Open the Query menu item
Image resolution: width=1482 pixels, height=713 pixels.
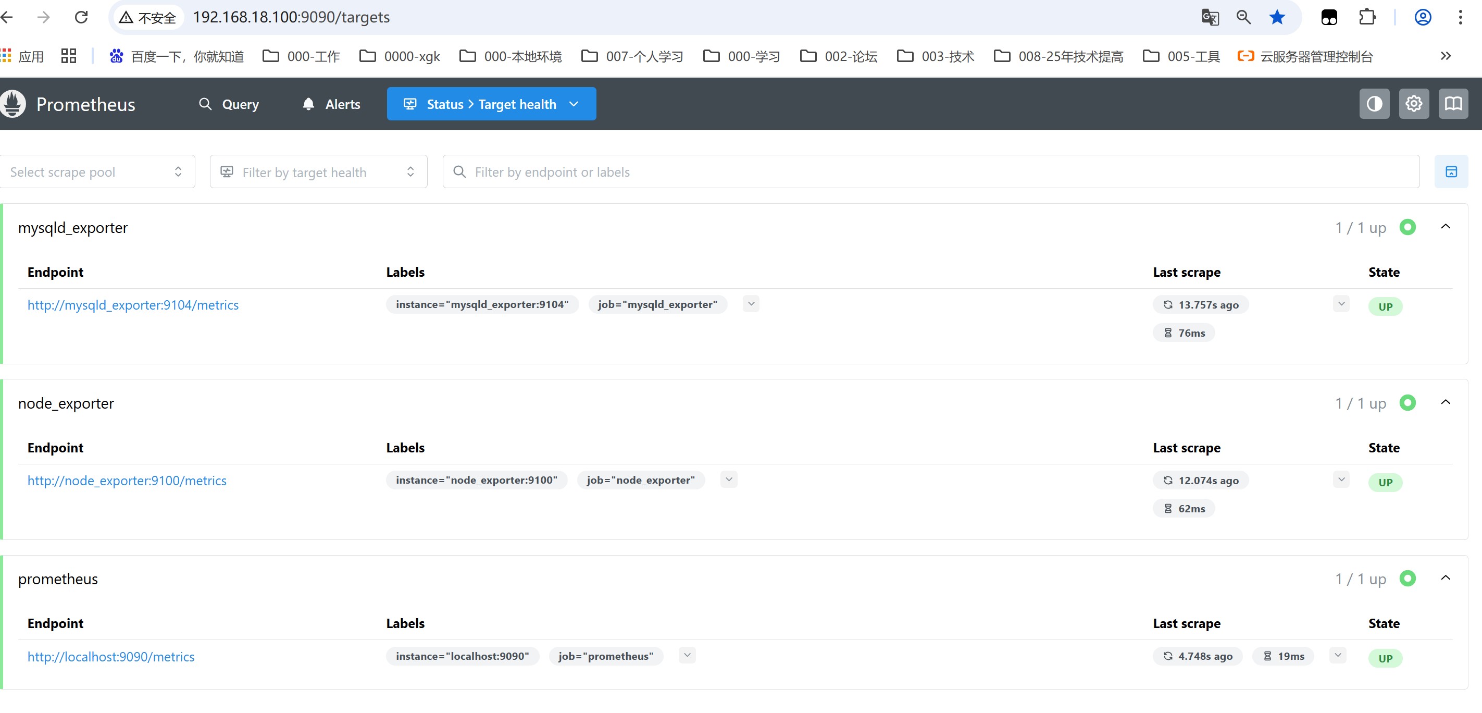229,104
